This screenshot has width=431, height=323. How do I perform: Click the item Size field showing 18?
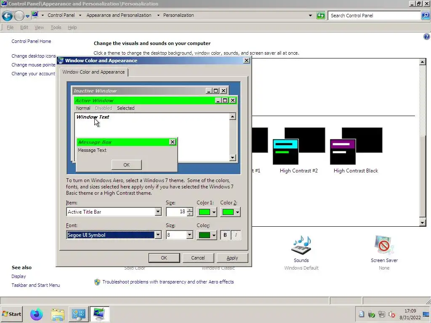[x=176, y=212]
